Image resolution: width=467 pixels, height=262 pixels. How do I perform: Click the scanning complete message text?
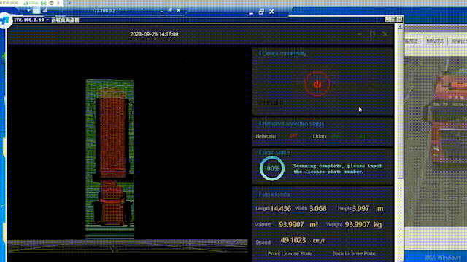pos(337,169)
